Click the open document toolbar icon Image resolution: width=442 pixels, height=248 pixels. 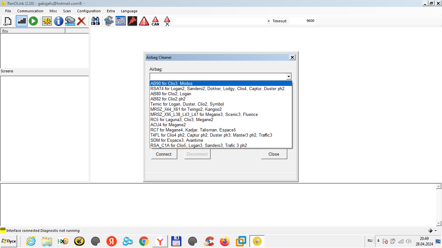click(7, 21)
